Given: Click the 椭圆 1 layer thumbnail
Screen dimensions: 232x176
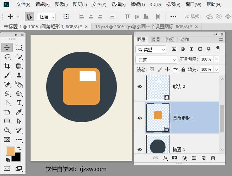Looking at the screenshot, I should 158,144.
